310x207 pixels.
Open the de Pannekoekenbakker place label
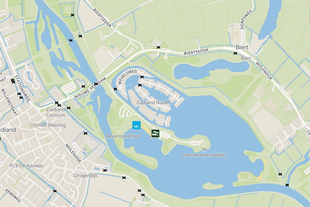204,152
